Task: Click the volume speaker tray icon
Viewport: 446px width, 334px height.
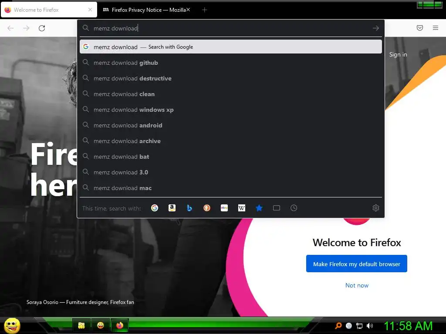Action: point(370,326)
